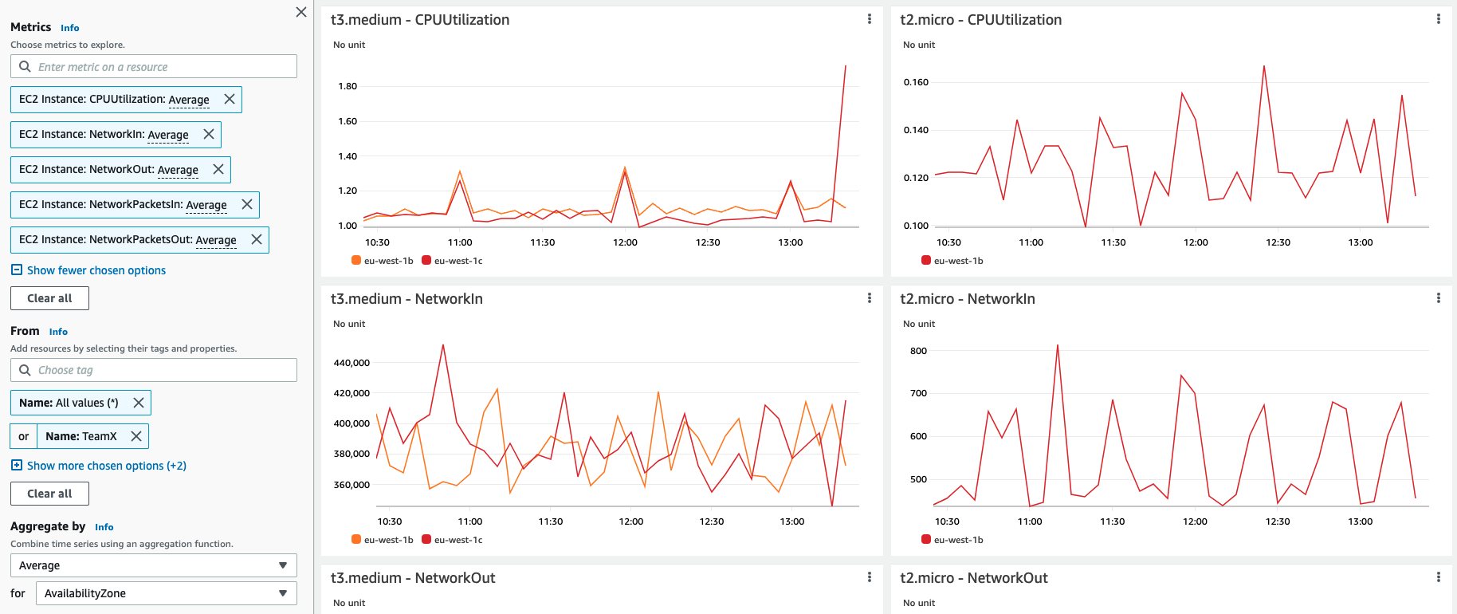Remove the Name: TeamX tag
Viewport: 1457px width, 614px height.
pos(136,436)
